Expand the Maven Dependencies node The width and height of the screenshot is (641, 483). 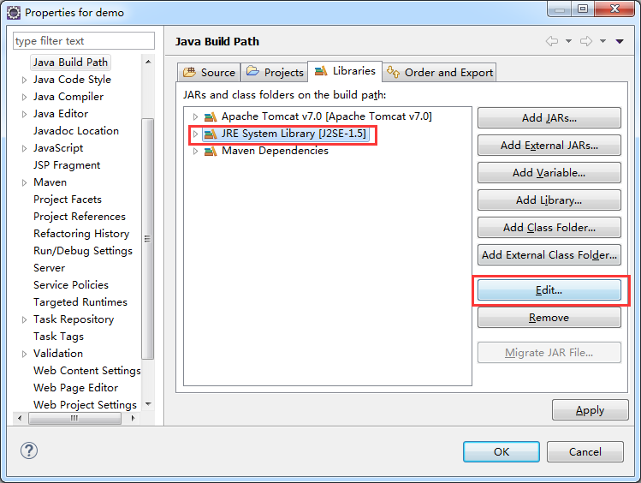pyautogui.click(x=195, y=152)
